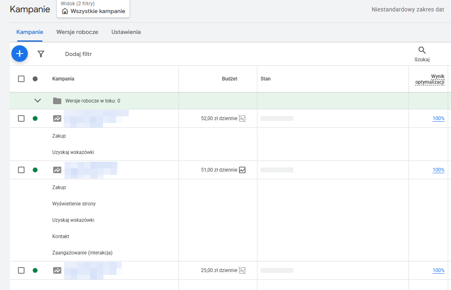Click campaign type icon in 25,00 zł row
Viewport: 451px width, 290px height.
click(x=57, y=270)
